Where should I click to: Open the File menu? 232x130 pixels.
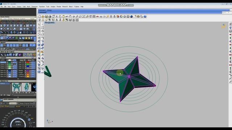tap(1, 6)
